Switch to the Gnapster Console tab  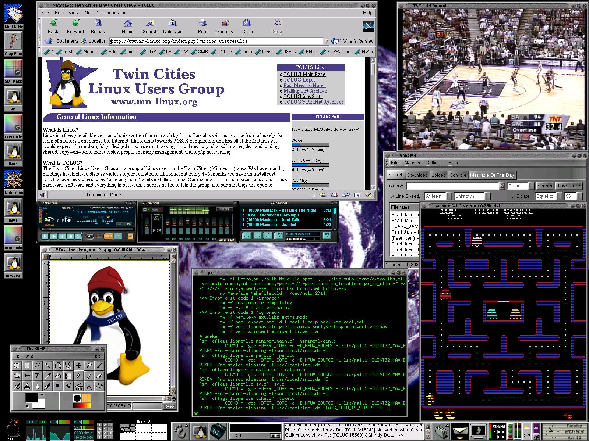click(x=458, y=175)
